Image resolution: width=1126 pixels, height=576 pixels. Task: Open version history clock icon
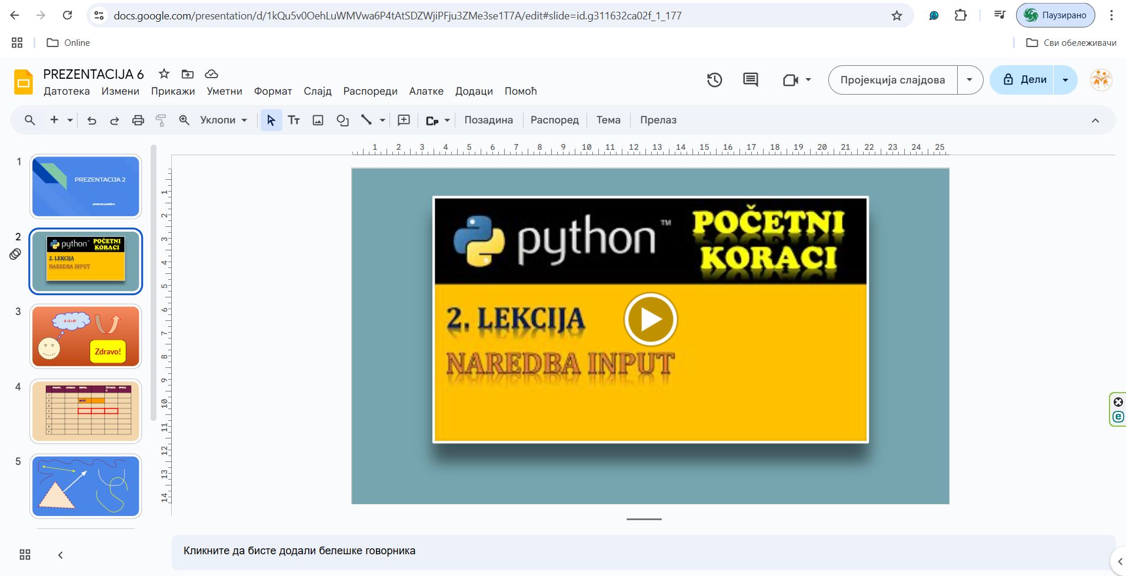(714, 80)
